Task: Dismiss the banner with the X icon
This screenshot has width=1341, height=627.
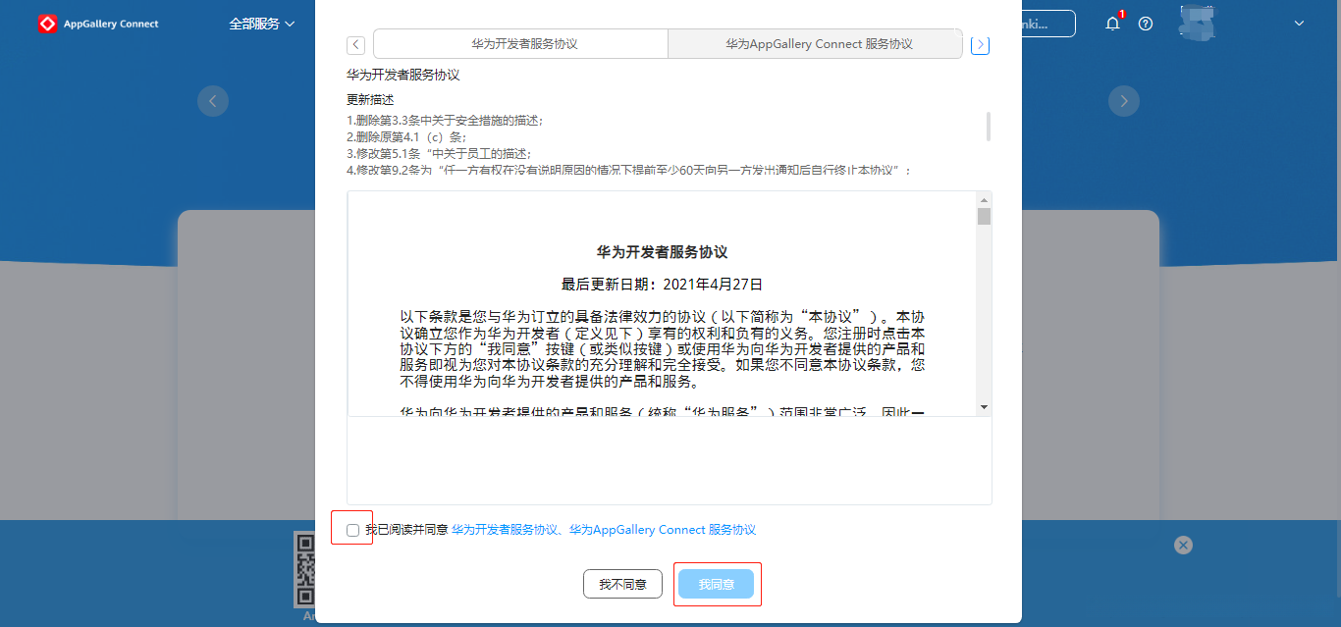Action: click(x=1182, y=545)
